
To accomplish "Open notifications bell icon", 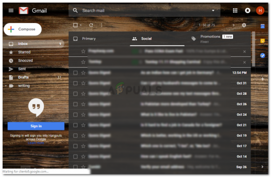I will pos(248,11).
